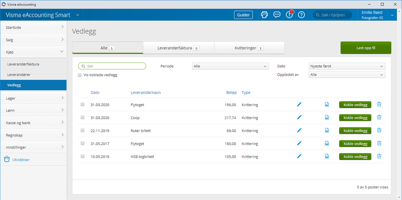
Task: Edit the Flytoget 196,00 receipt pencil
Action: (299, 104)
